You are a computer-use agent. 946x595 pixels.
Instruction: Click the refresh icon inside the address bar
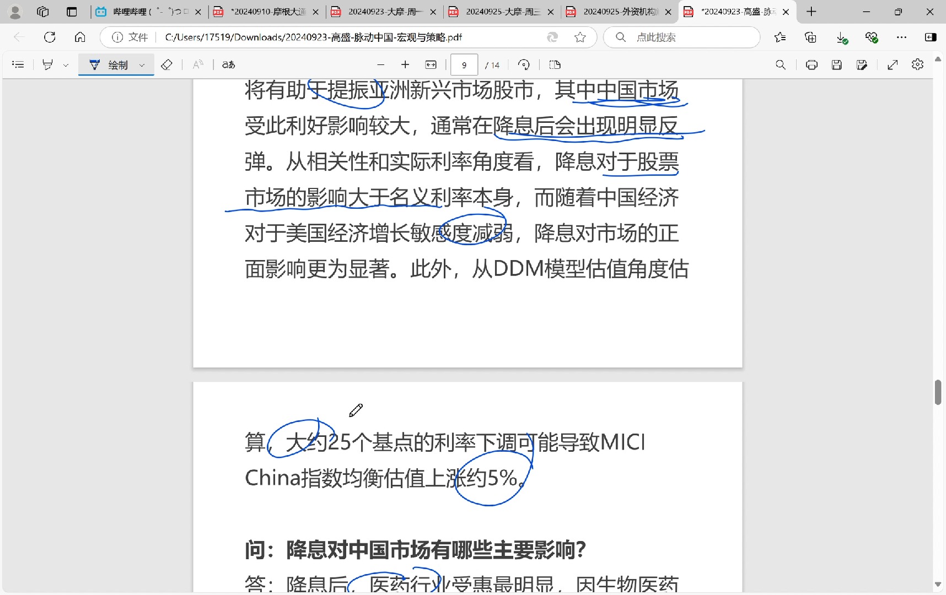pyautogui.click(x=552, y=37)
